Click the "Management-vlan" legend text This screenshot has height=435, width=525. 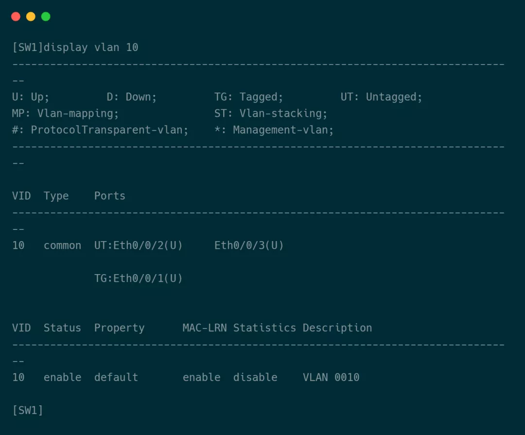(283, 130)
